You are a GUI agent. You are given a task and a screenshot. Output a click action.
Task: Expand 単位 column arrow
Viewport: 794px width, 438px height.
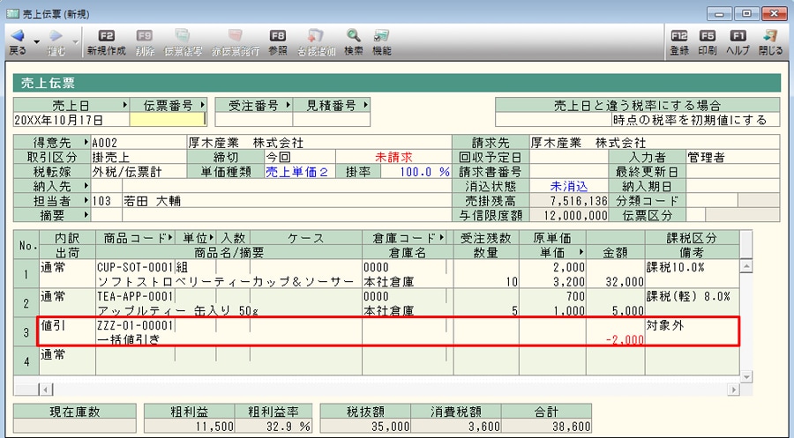211,238
